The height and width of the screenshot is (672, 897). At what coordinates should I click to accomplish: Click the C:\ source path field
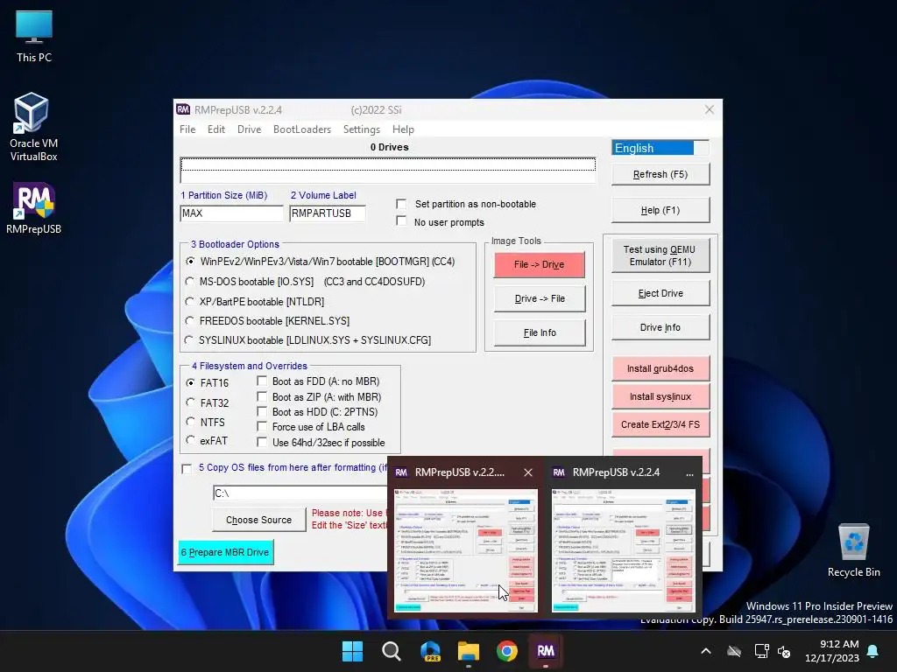pos(300,493)
